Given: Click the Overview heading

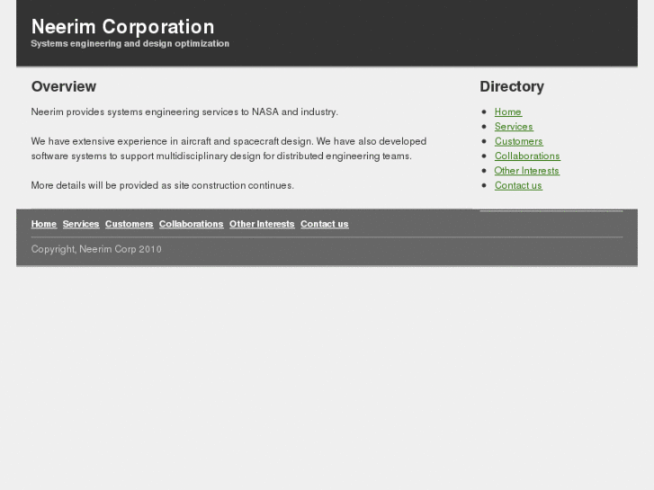Looking at the screenshot, I should coord(64,86).
